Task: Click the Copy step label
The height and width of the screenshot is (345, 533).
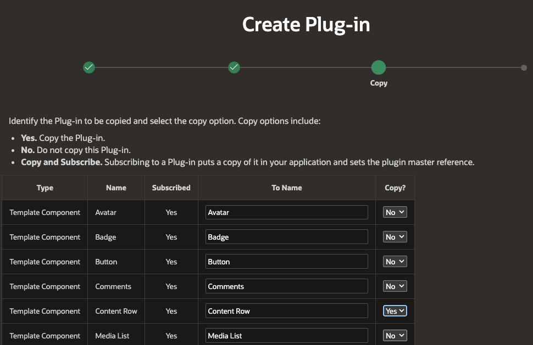Action: (x=379, y=83)
